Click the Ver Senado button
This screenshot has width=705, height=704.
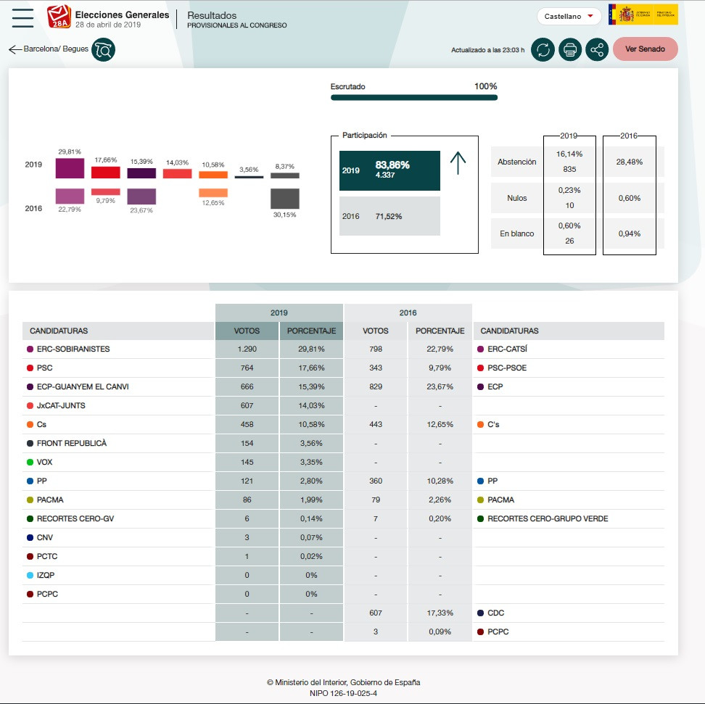(645, 49)
